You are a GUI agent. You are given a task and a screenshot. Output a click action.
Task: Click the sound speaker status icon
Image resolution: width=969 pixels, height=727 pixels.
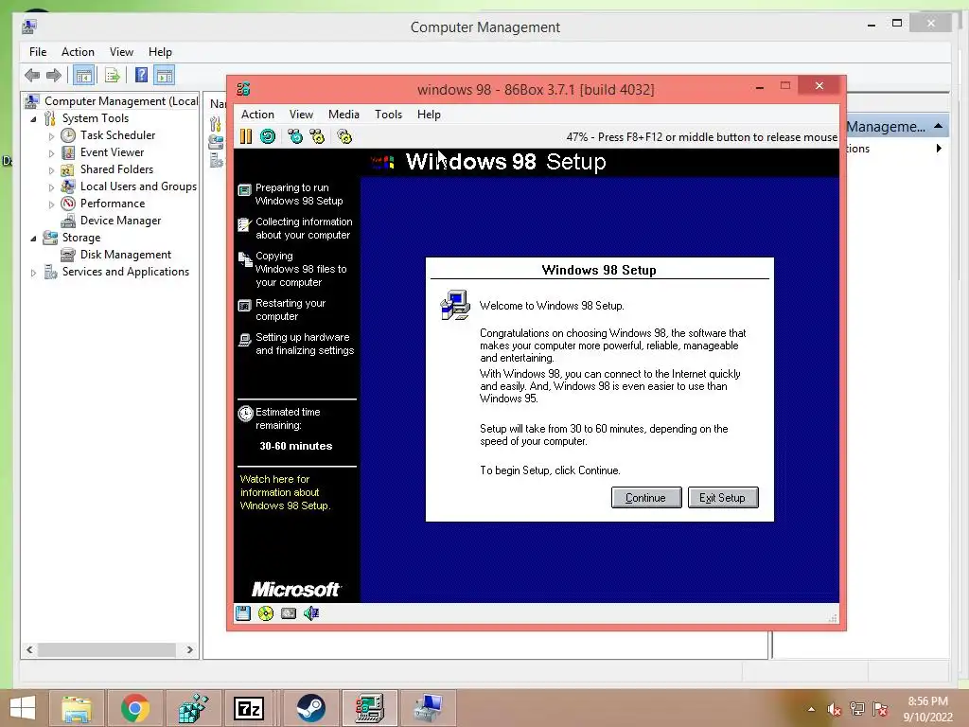311,613
